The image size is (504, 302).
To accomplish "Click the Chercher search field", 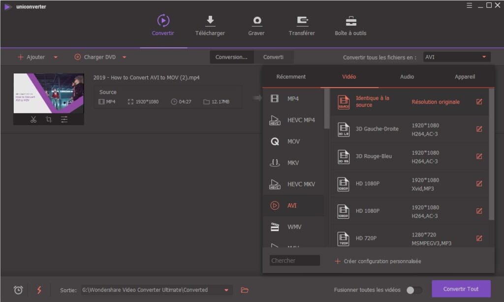I will point(294,261).
